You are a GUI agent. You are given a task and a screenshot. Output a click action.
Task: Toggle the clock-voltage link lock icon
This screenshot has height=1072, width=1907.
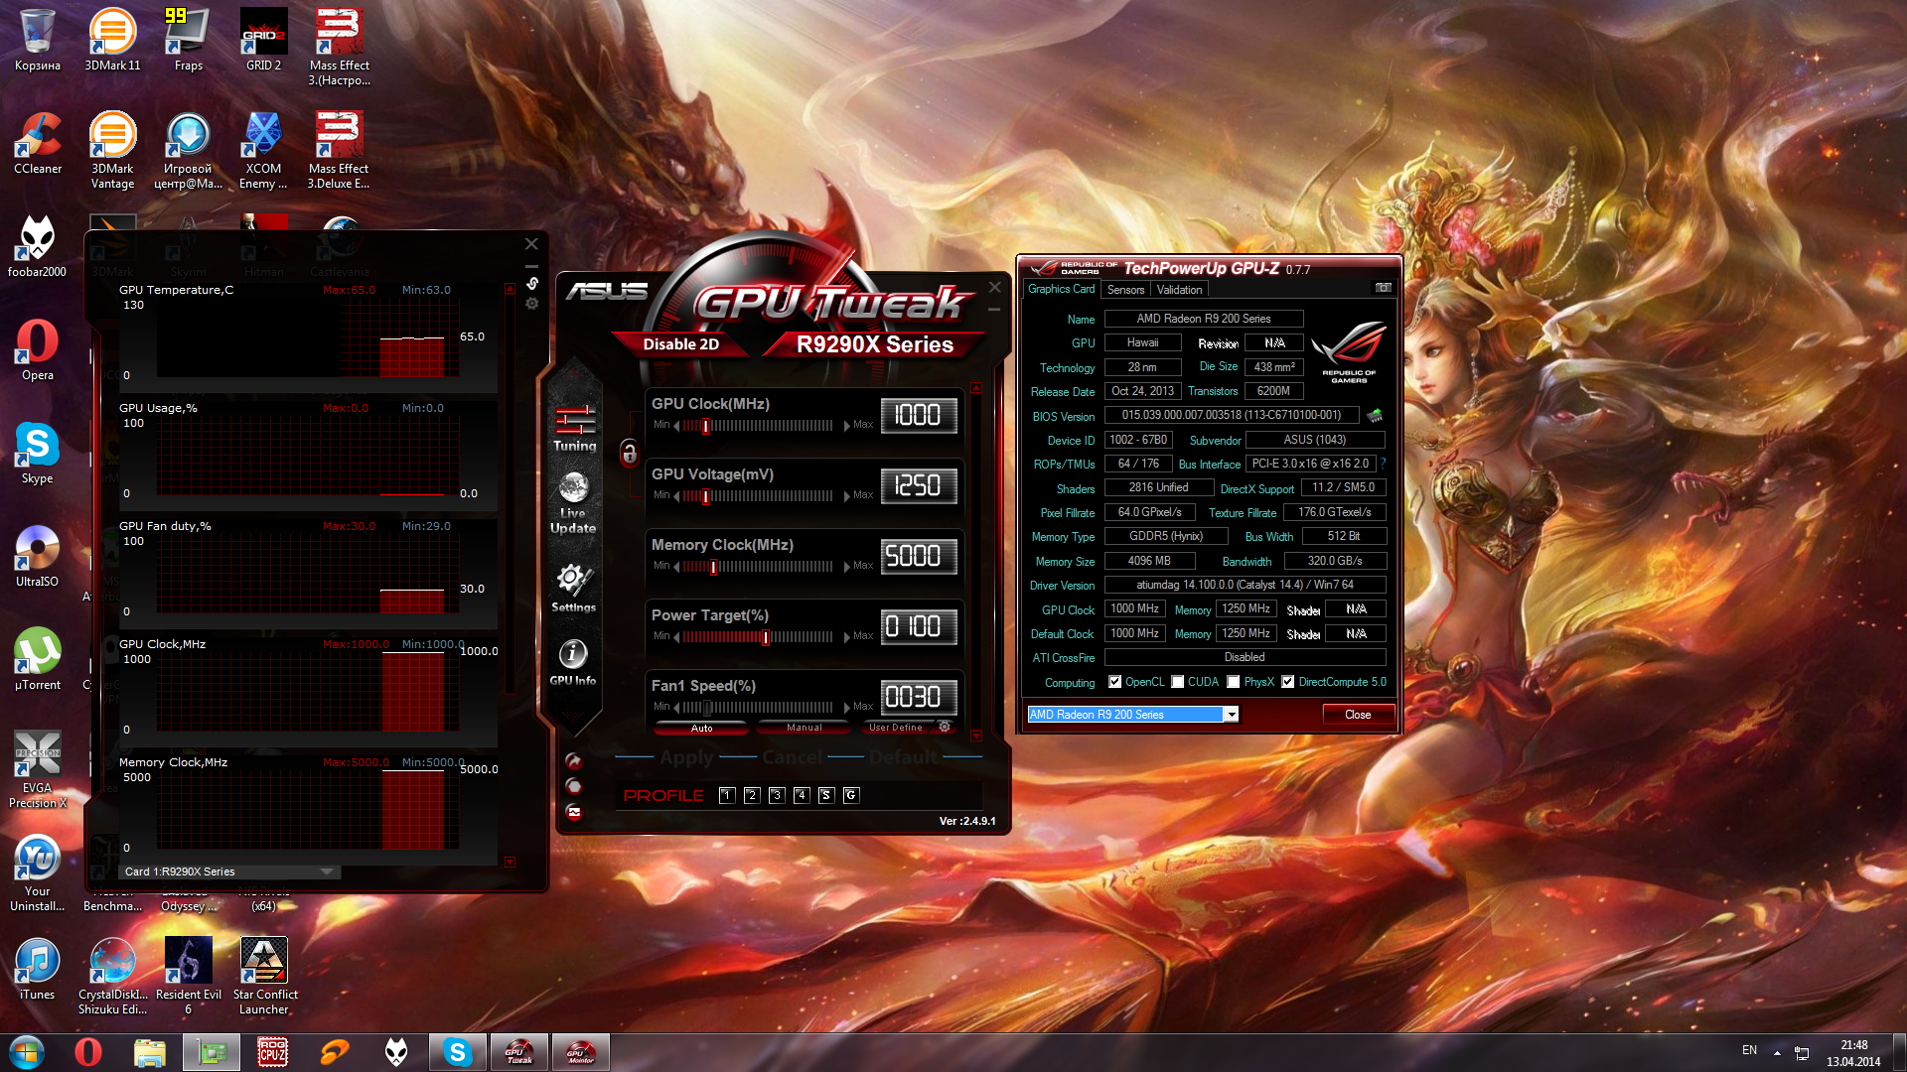[x=629, y=454]
